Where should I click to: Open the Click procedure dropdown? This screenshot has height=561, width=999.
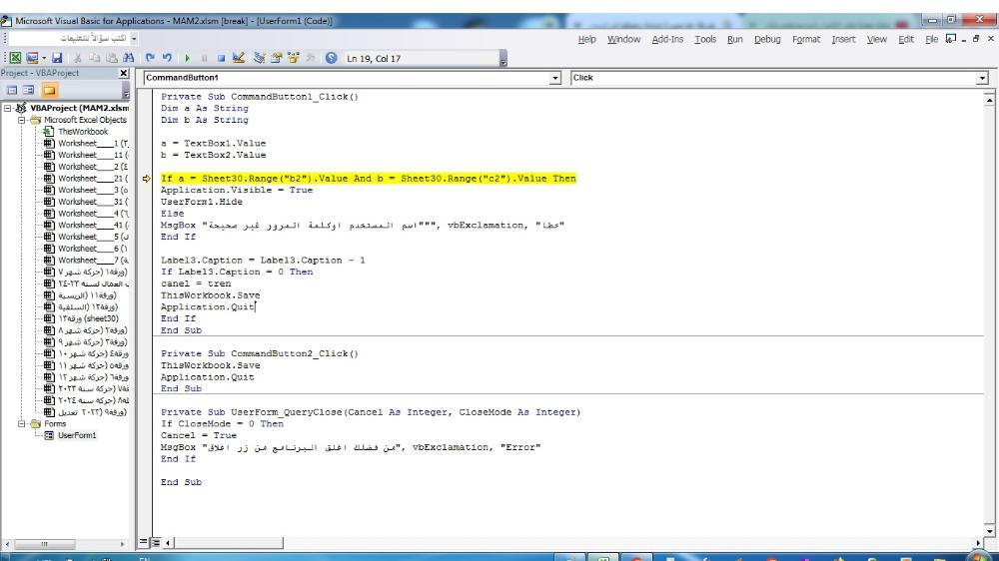coord(982,78)
